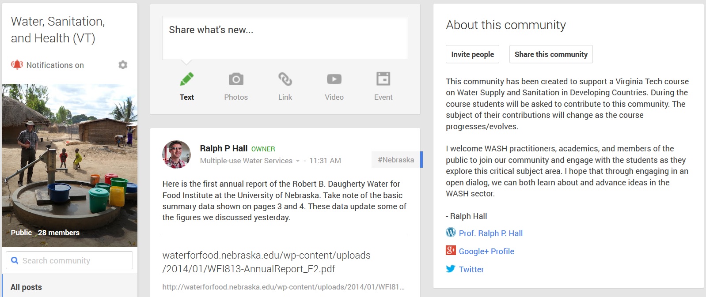706x297 pixels.
Task: Open the All posts category
Action: coord(27,287)
